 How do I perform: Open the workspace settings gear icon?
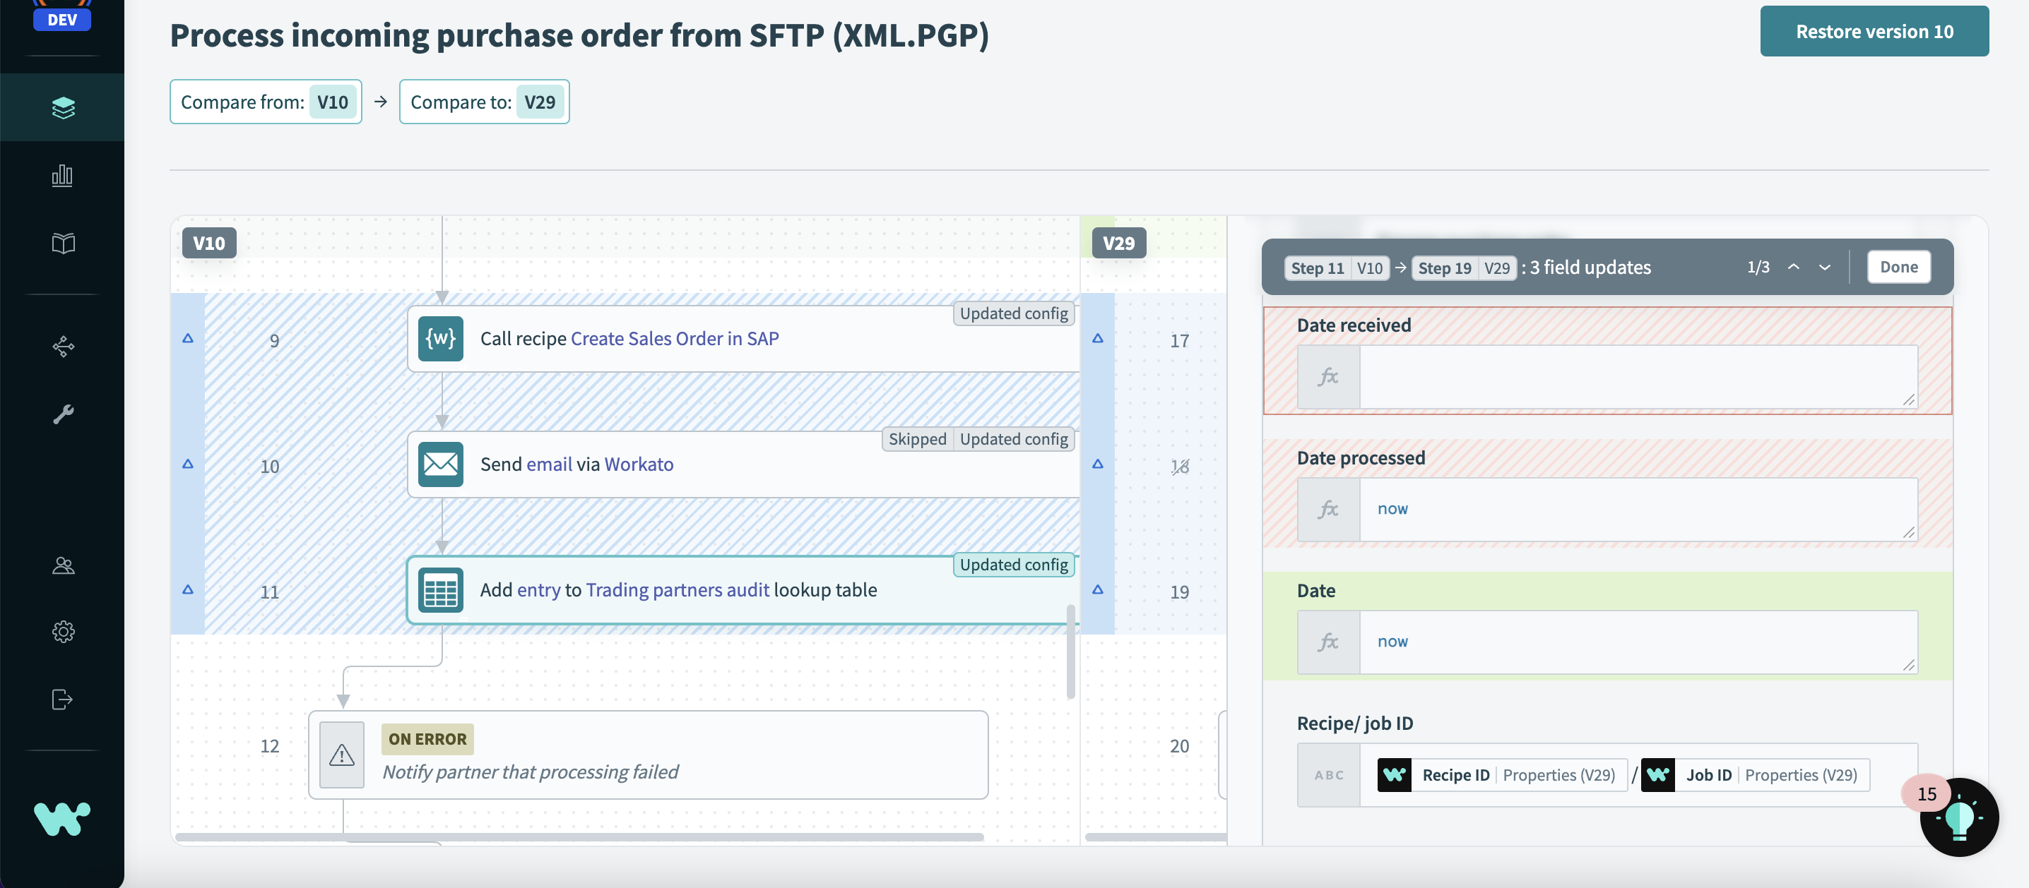click(62, 631)
